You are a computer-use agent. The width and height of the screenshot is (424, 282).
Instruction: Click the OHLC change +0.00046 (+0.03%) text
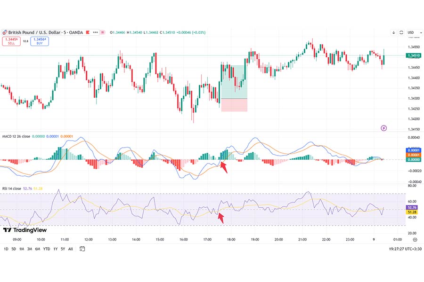coord(191,32)
